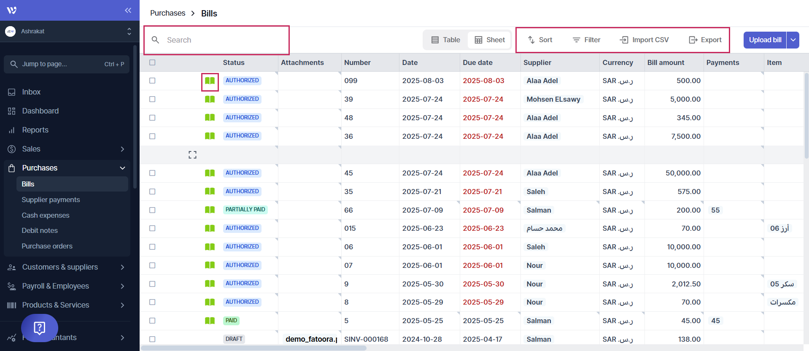This screenshot has width=809, height=351.
Task: Open the help chat bubble button
Action: (x=39, y=328)
